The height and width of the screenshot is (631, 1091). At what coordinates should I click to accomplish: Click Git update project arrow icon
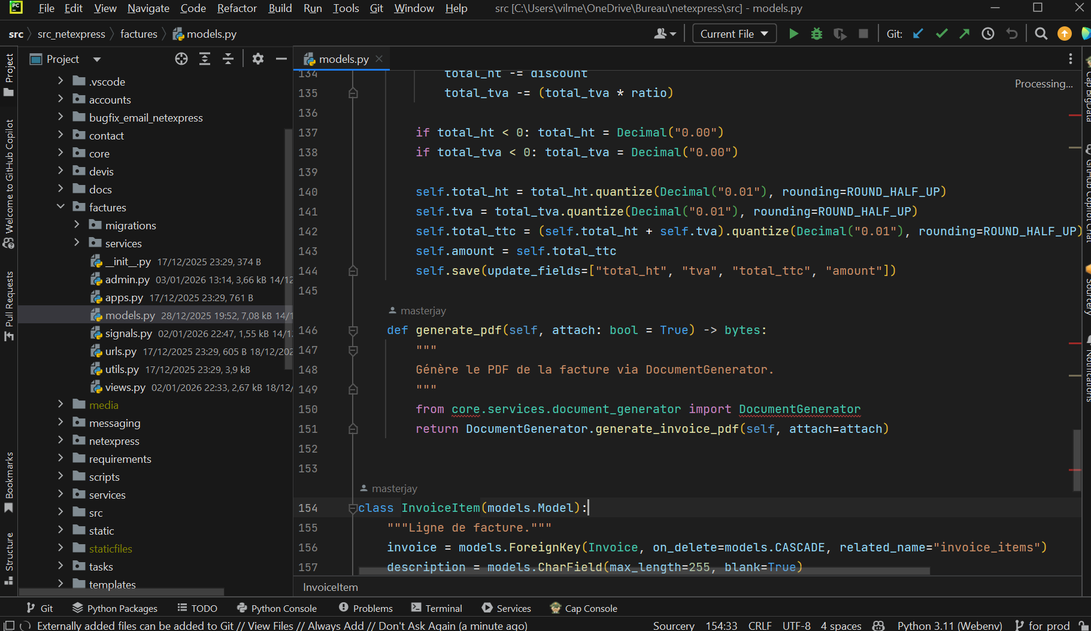[x=918, y=34]
